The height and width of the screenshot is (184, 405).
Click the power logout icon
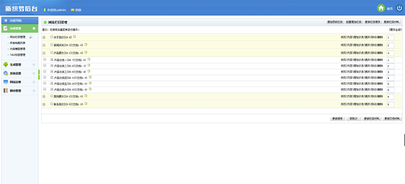point(399,8)
